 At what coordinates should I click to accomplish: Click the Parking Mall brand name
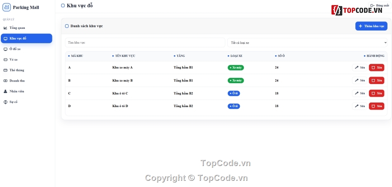[x=26, y=7]
